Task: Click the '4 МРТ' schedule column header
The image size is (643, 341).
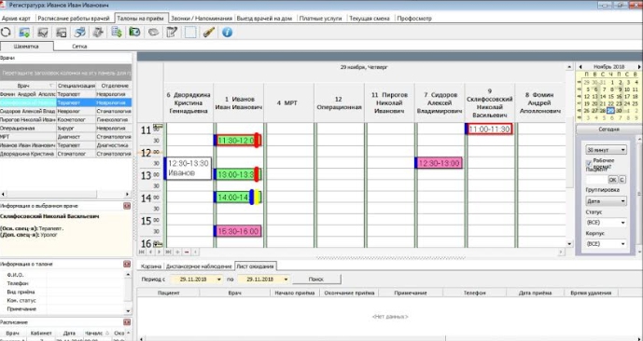Action: [288, 102]
